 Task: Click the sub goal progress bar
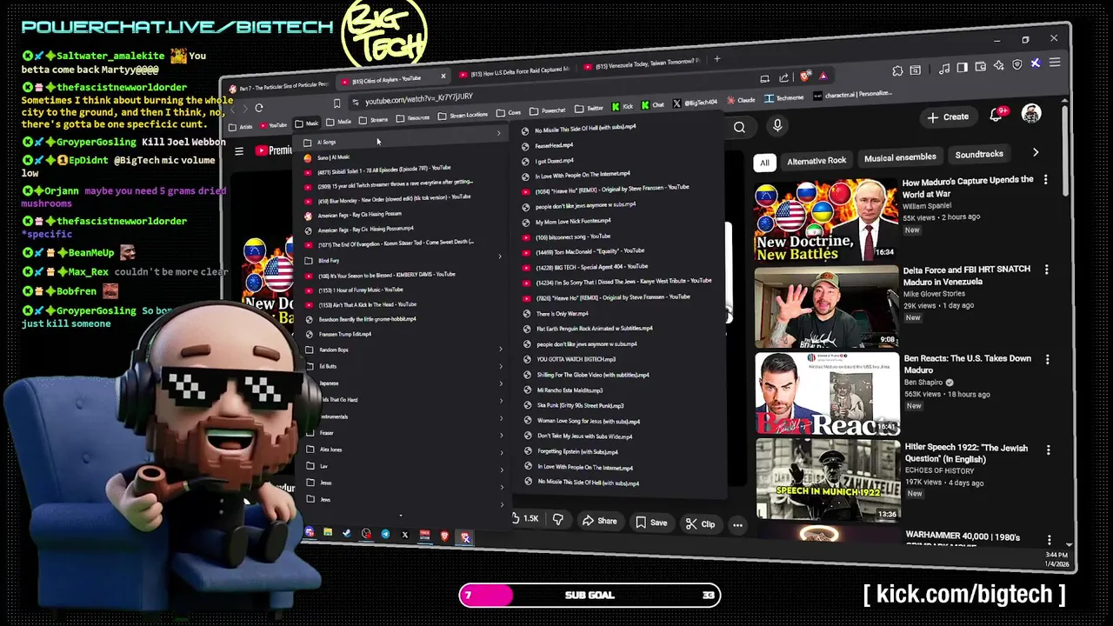[x=590, y=595]
